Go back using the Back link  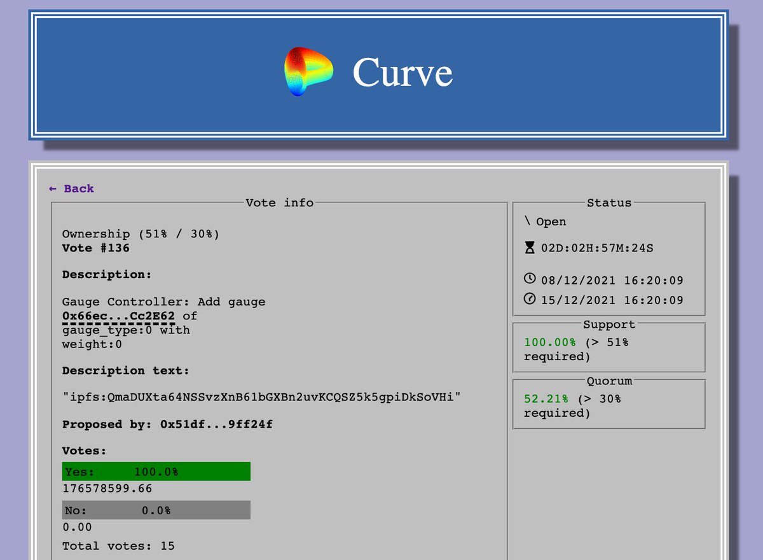[71, 188]
